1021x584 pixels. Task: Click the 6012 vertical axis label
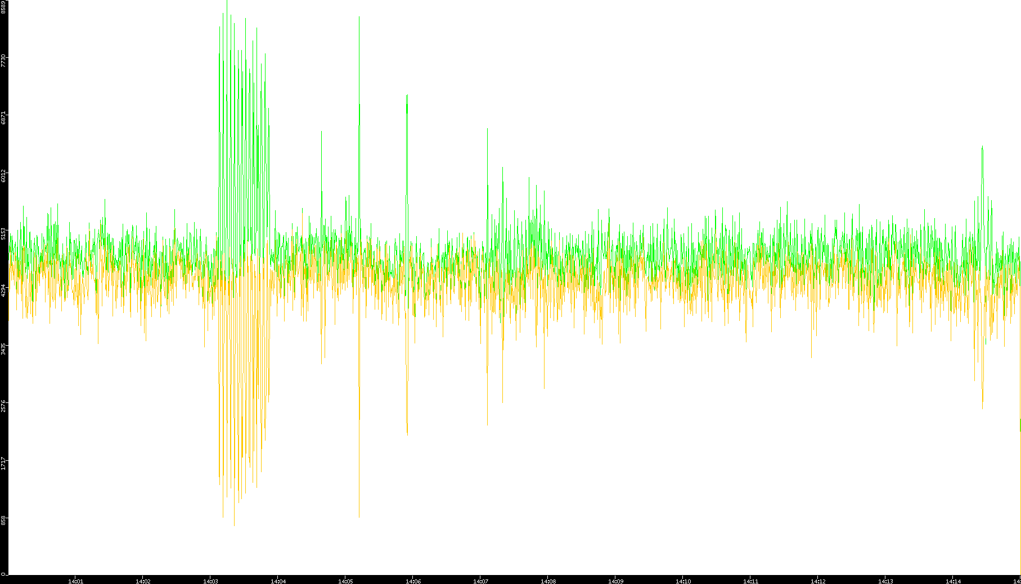3,175
